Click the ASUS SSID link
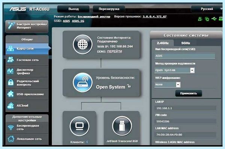225x149 pixels. (x=66, y=21)
